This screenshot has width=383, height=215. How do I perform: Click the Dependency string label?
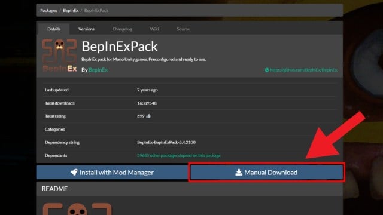(62, 142)
